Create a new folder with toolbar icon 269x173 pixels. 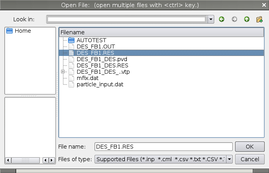pyautogui.click(x=259, y=19)
